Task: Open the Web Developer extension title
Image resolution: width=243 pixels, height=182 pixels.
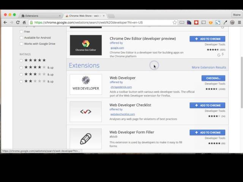Action: [x=123, y=78]
